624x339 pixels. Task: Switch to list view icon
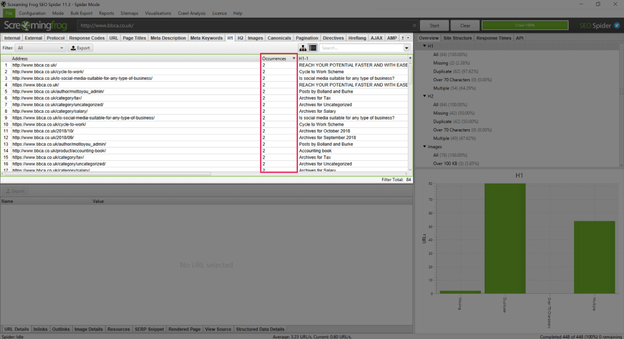point(313,48)
